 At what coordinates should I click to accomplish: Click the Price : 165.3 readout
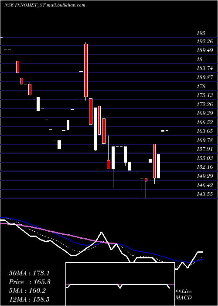click(x=30, y=282)
